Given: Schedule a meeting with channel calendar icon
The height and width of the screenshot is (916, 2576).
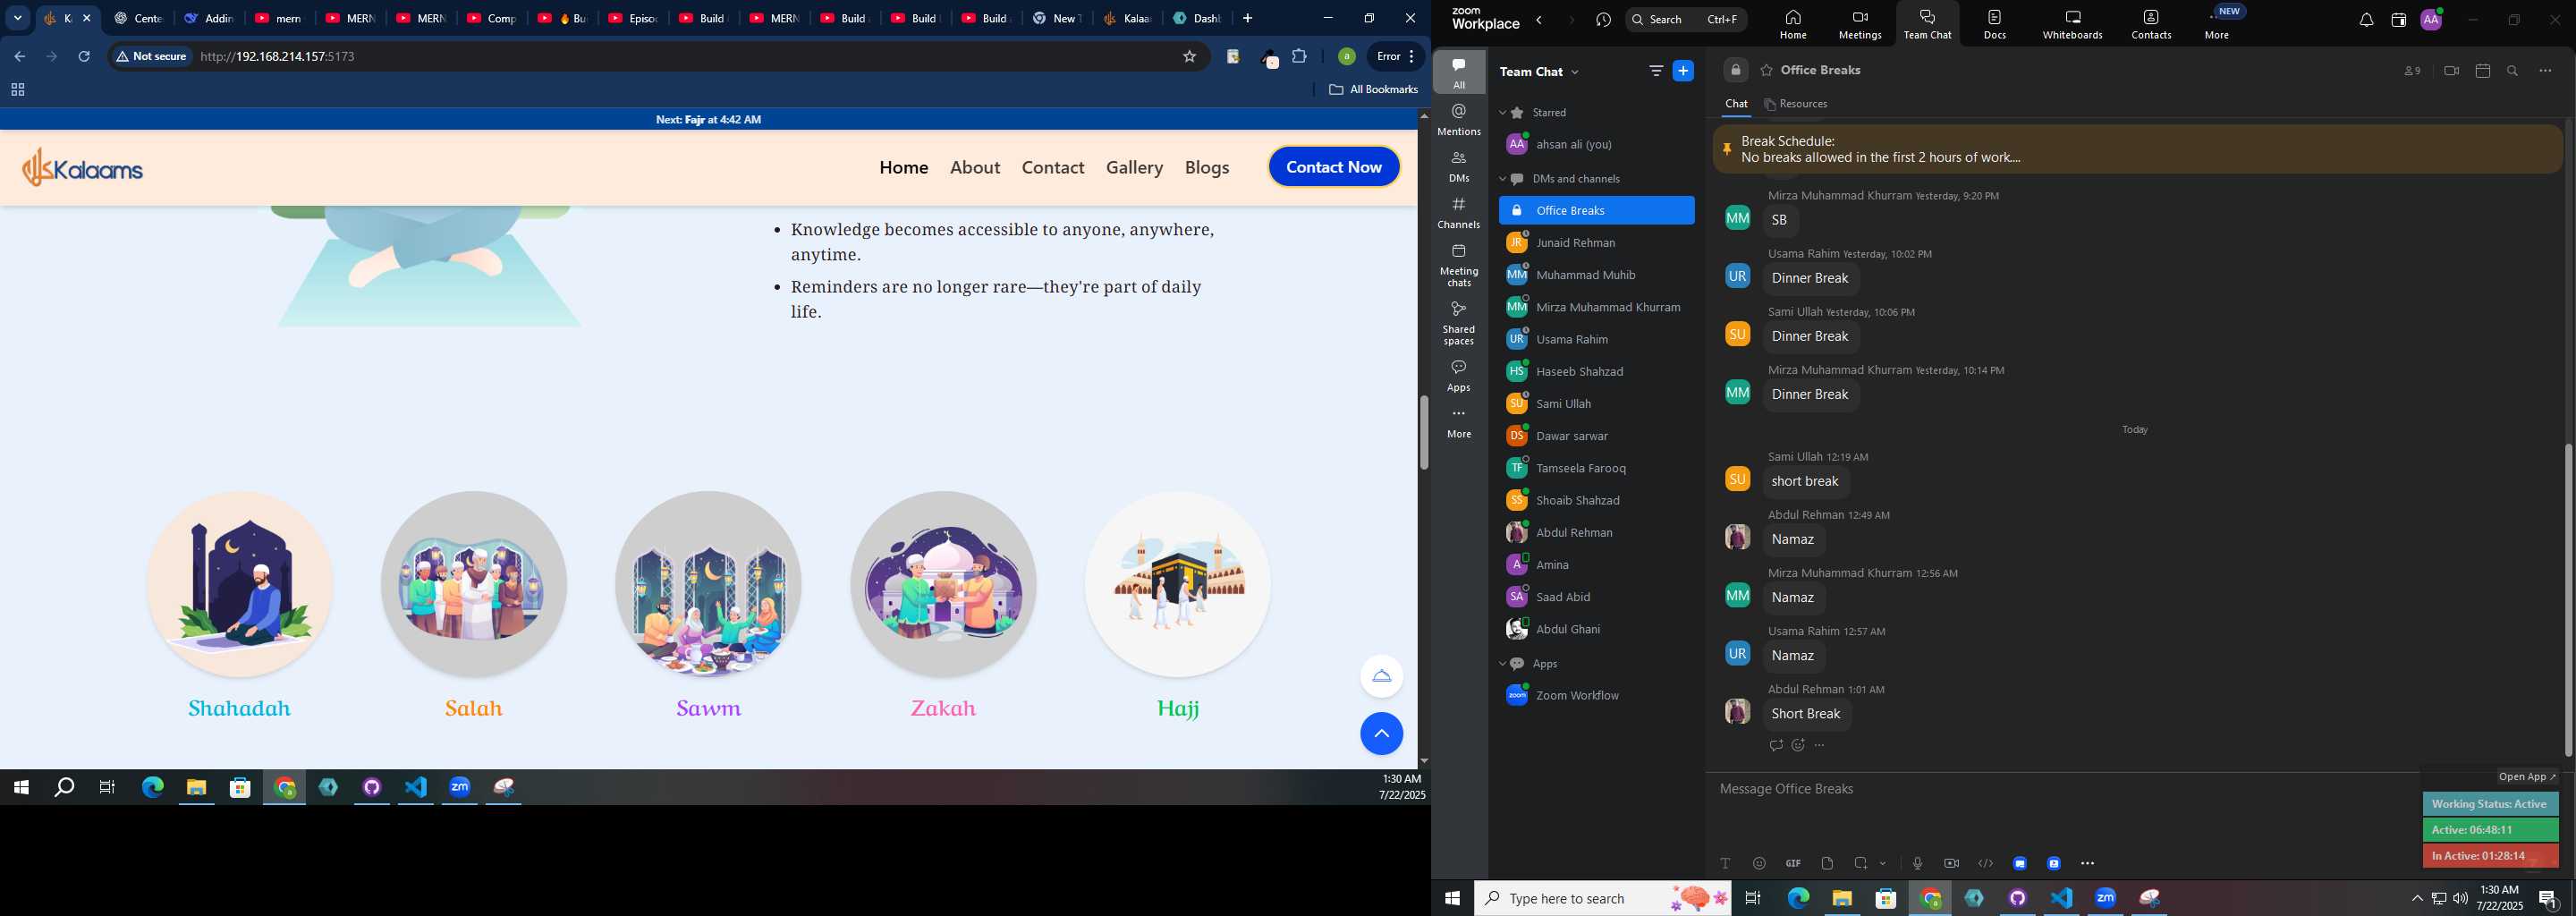Looking at the screenshot, I should [x=2482, y=71].
